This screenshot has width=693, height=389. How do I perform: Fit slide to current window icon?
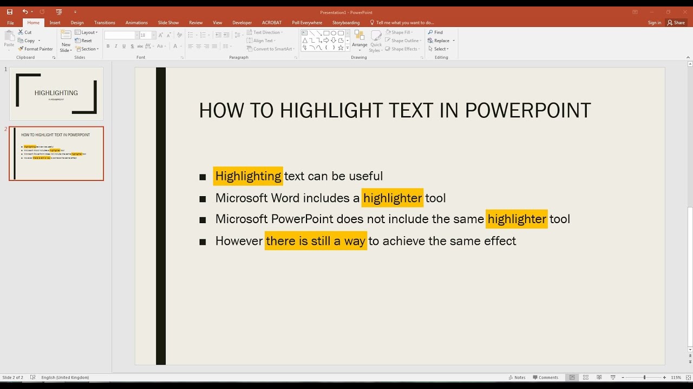[x=688, y=378]
